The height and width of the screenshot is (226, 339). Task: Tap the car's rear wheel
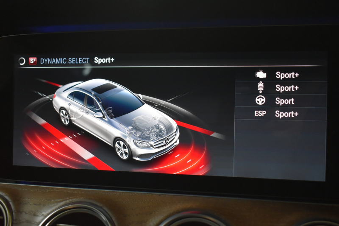[65, 117]
